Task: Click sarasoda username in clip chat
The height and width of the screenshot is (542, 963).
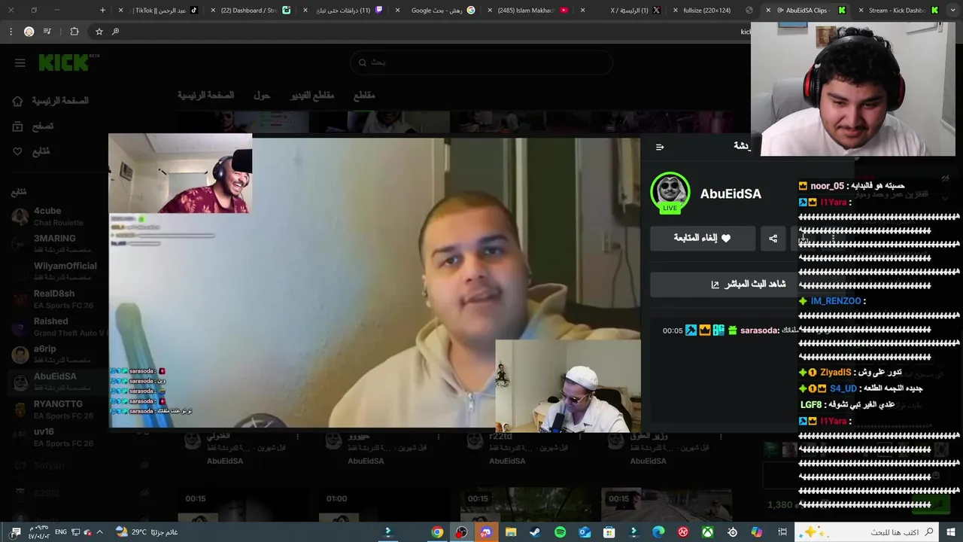Action: 759,330
